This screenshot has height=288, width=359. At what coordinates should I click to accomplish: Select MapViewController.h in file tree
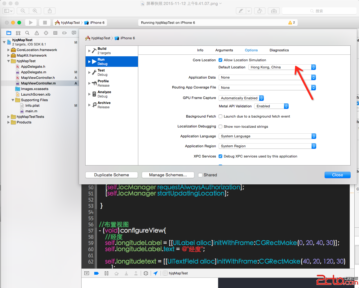(x=38, y=78)
